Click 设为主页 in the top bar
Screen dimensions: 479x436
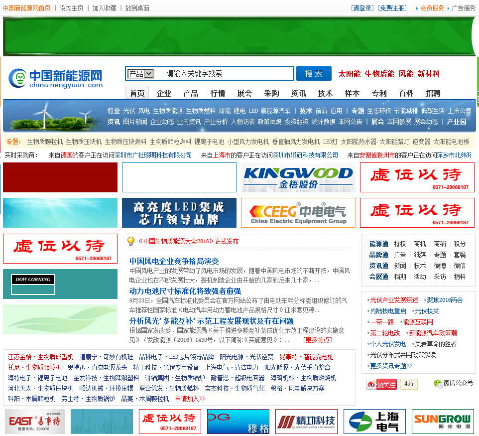pos(72,8)
